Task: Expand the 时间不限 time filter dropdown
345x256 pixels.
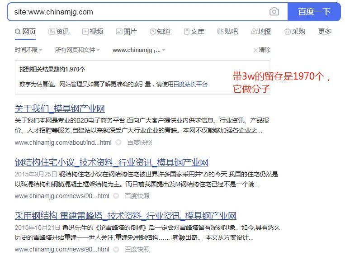Action: pyautogui.click(x=28, y=50)
